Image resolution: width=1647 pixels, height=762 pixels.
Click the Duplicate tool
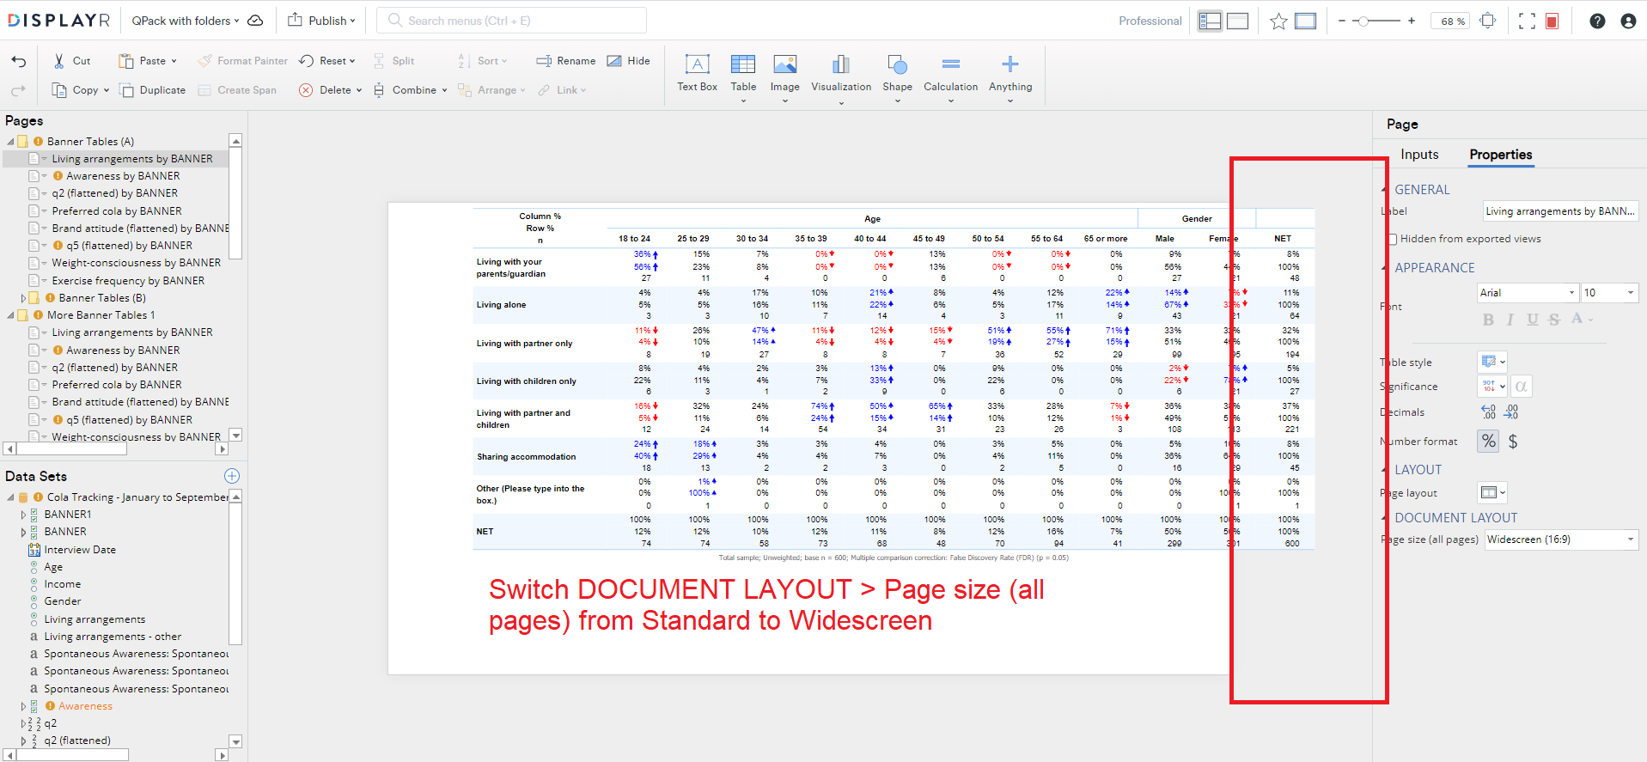(152, 90)
